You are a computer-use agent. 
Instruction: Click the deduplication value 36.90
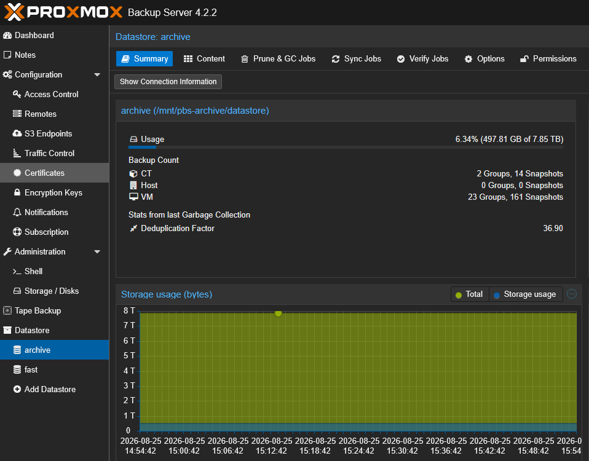(x=553, y=228)
